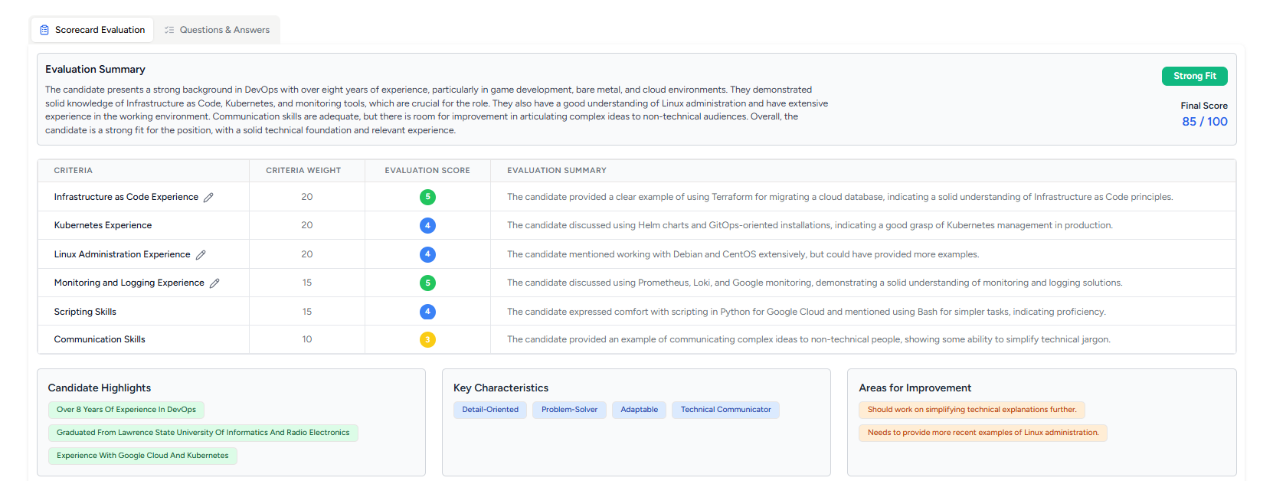Viewport: 1273px width, 481px height.
Task: Click the green score 5 badge for Monitoring
Action: (427, 283)
